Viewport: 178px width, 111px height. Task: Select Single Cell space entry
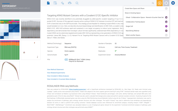[146, 26]
